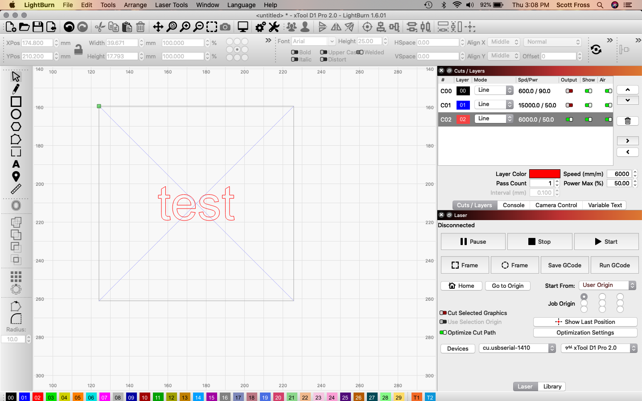642x401 pixels.
Task: Open the Normal text style dropdown
Action: 552,42
